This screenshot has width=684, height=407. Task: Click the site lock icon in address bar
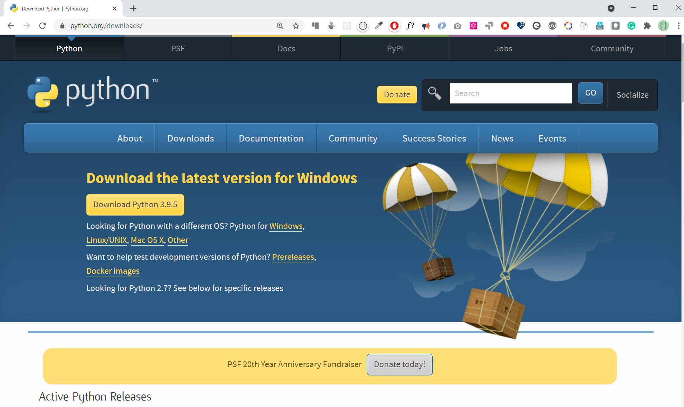pos(62,26)
